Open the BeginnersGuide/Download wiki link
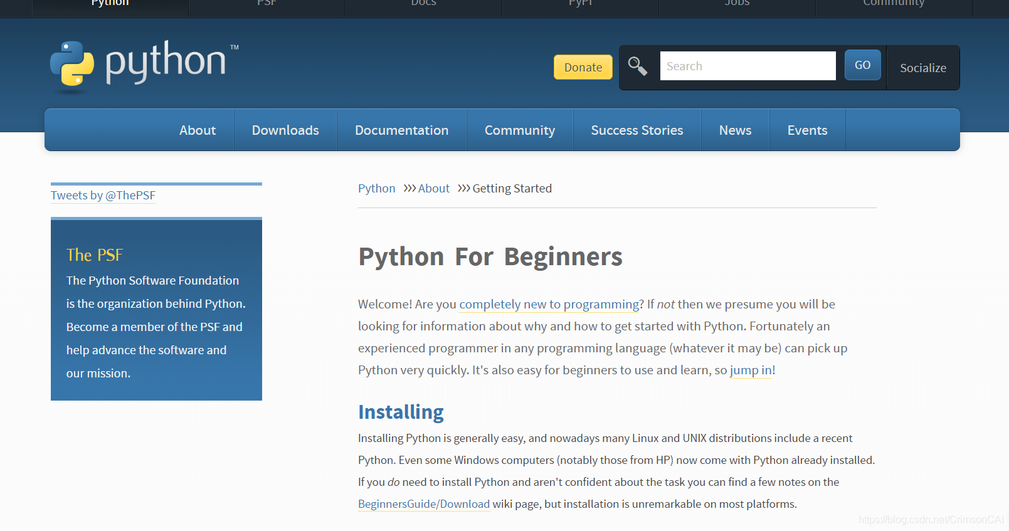Screen dimensions: 1009x531 (x=424, y=504)
